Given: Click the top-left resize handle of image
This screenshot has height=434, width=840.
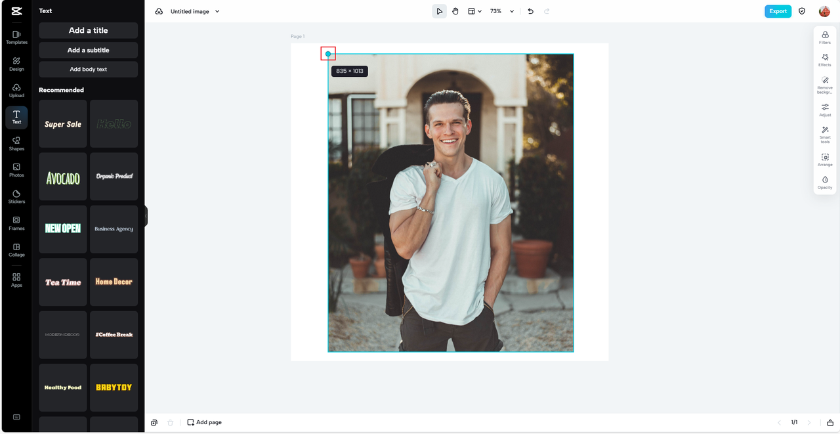Looking at the screenshot, I should [x=328, y=54].
